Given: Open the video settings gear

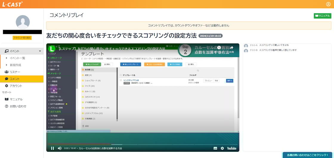Looking at the screenshot, I should point(222,148).
